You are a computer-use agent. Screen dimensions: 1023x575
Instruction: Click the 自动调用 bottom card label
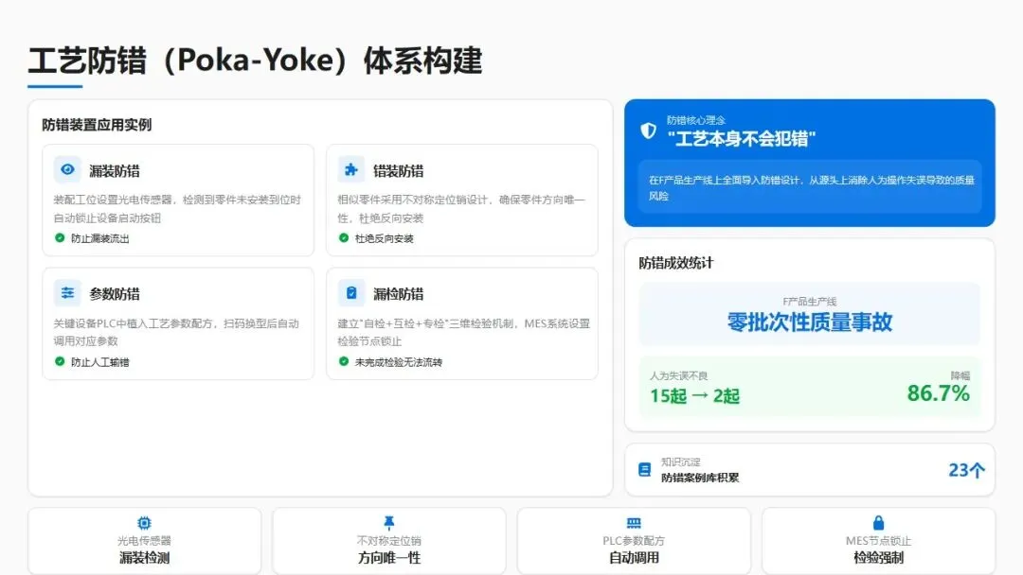pyautogui.click(x=634, y=557)
